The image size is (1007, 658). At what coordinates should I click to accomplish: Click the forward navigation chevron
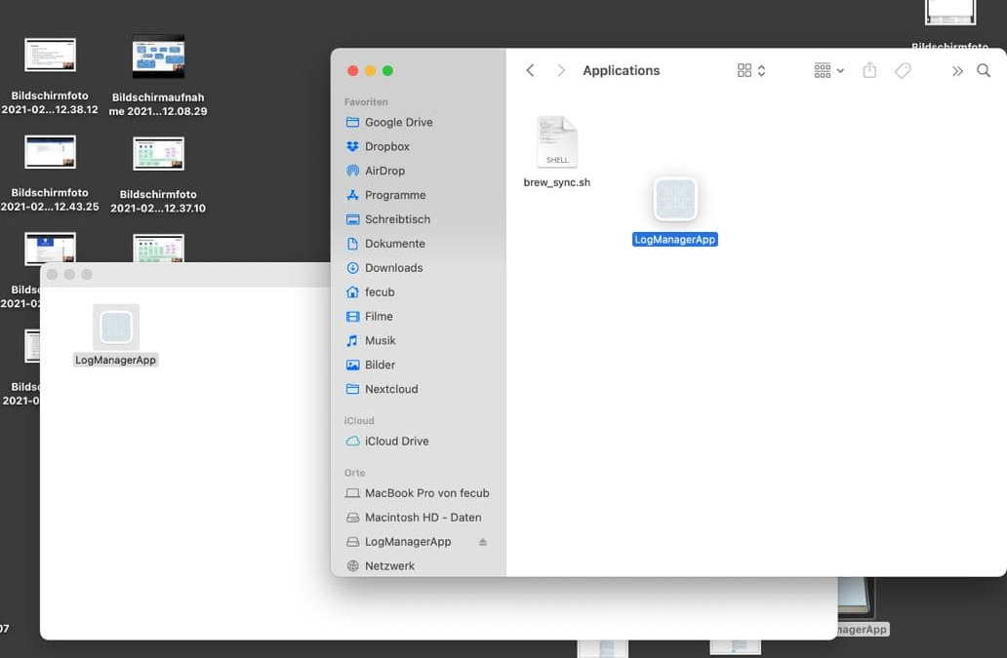click(561, 70)
